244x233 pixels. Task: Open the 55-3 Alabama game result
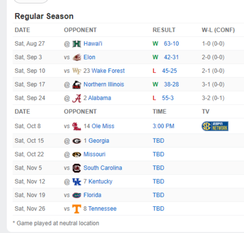pyautogui.click(x=168, y=98)
